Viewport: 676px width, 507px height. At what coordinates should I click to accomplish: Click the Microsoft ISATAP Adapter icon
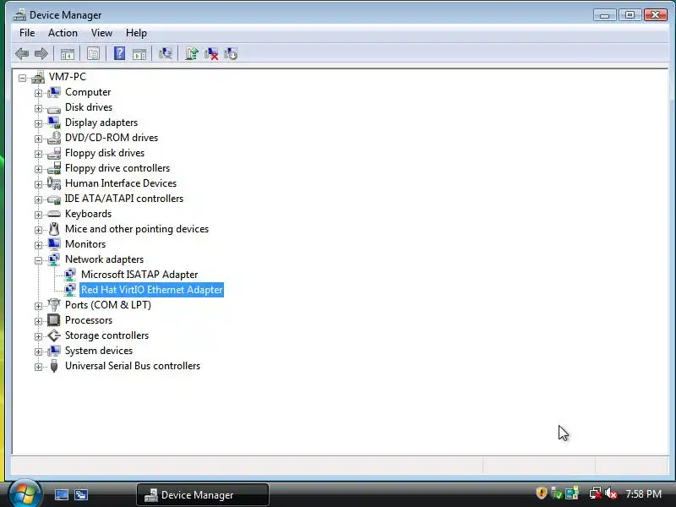[70, 275]
